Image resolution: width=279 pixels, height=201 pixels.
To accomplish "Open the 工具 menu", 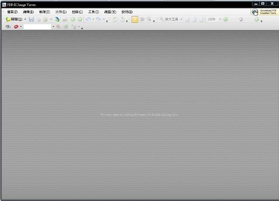I will 93,12.
